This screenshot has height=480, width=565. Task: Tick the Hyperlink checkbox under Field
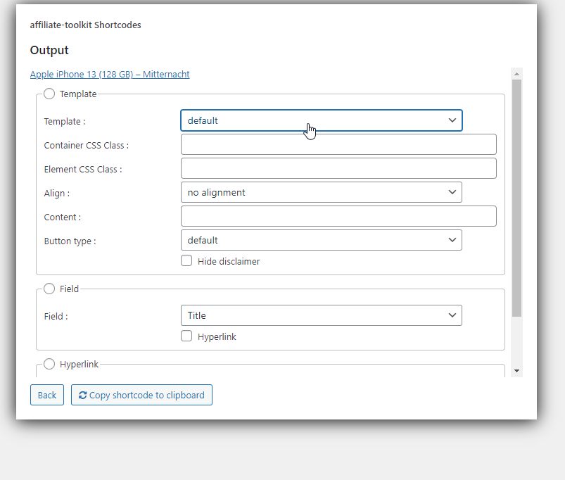point(186,336)
